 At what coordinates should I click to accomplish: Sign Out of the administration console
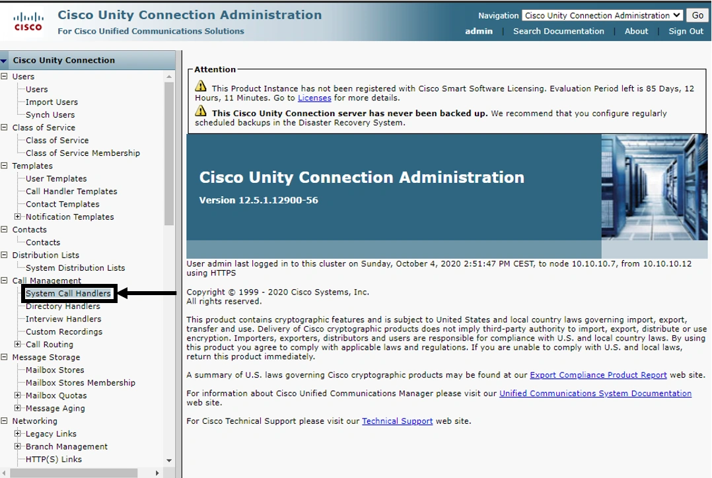[686, 31]
